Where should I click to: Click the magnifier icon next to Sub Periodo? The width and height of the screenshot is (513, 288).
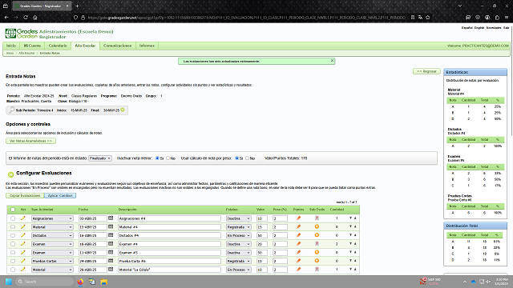point(11,110)
